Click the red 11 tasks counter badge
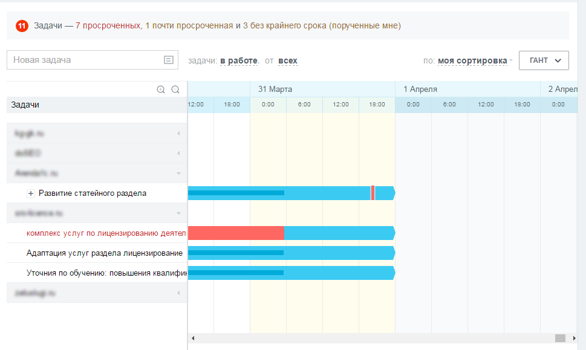The image size is (586, 350). point(22,26)
